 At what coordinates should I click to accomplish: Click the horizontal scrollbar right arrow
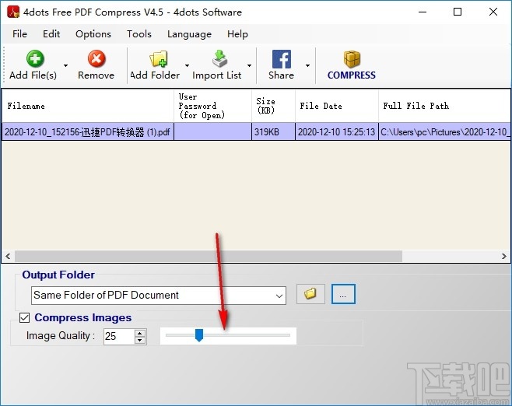tap(504, 256)
